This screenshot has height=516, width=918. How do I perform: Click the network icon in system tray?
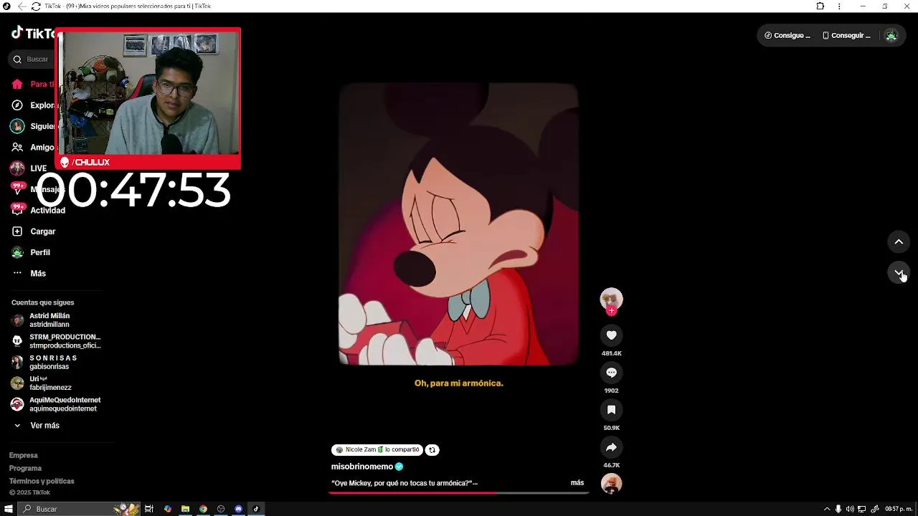point(862,509)
